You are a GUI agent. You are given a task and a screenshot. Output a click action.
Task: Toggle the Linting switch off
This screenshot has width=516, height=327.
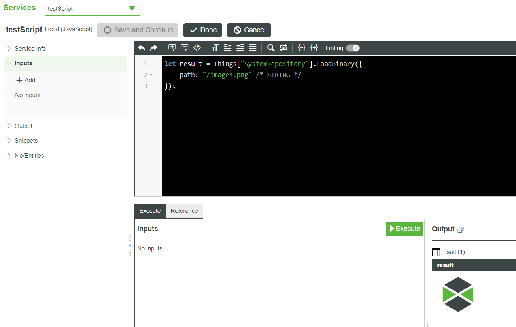[353, 48]
